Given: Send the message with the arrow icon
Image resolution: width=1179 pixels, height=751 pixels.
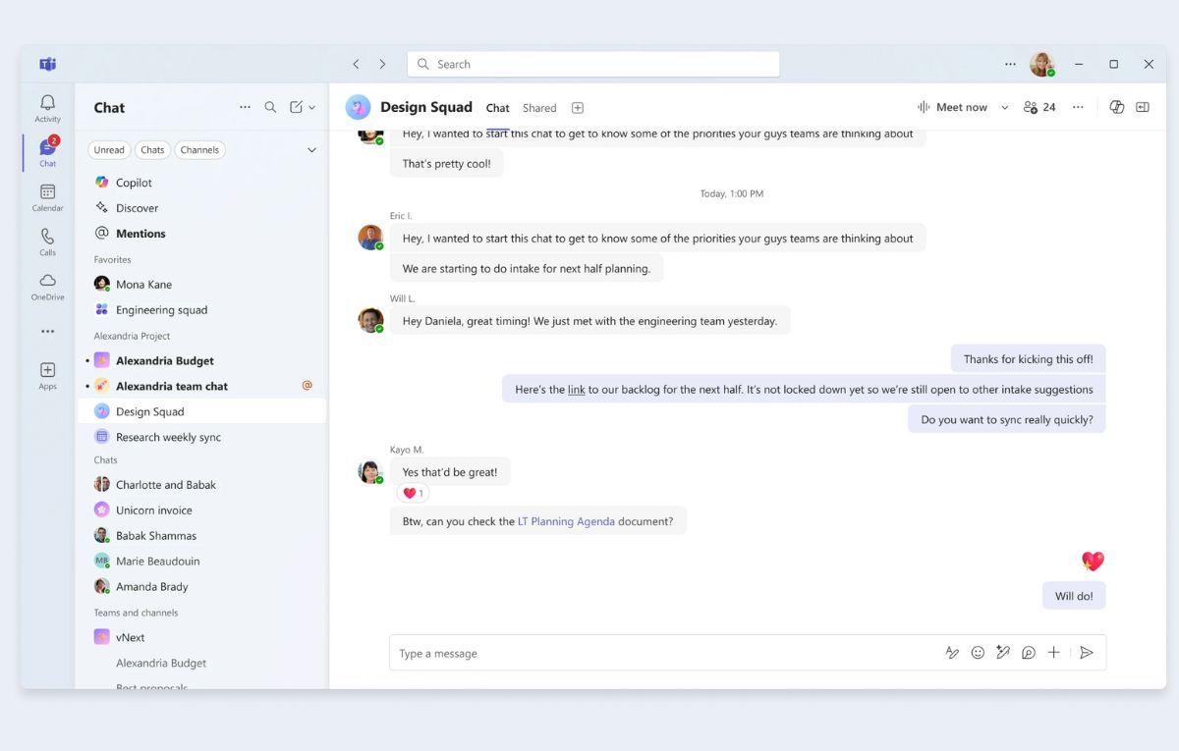Looking at the screenshot, I should click(1086, 653).
